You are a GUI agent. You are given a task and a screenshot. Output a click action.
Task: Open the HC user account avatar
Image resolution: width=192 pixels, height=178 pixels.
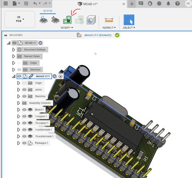[x=188, y=3]
